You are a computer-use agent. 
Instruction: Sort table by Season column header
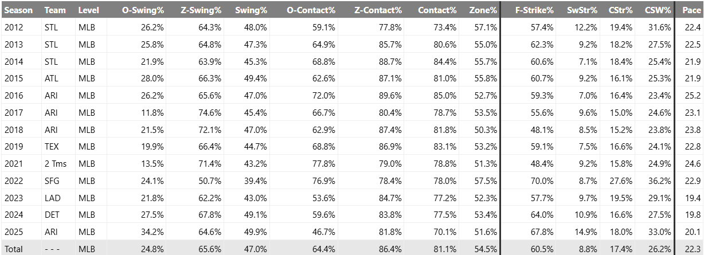19,10
